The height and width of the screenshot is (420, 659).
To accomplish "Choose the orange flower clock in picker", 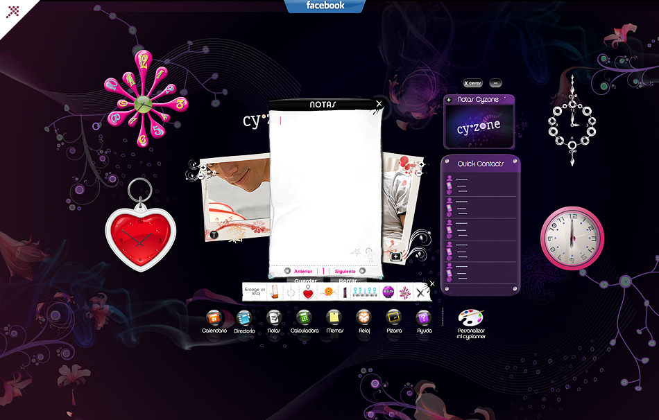I will (x=328, y=292).
